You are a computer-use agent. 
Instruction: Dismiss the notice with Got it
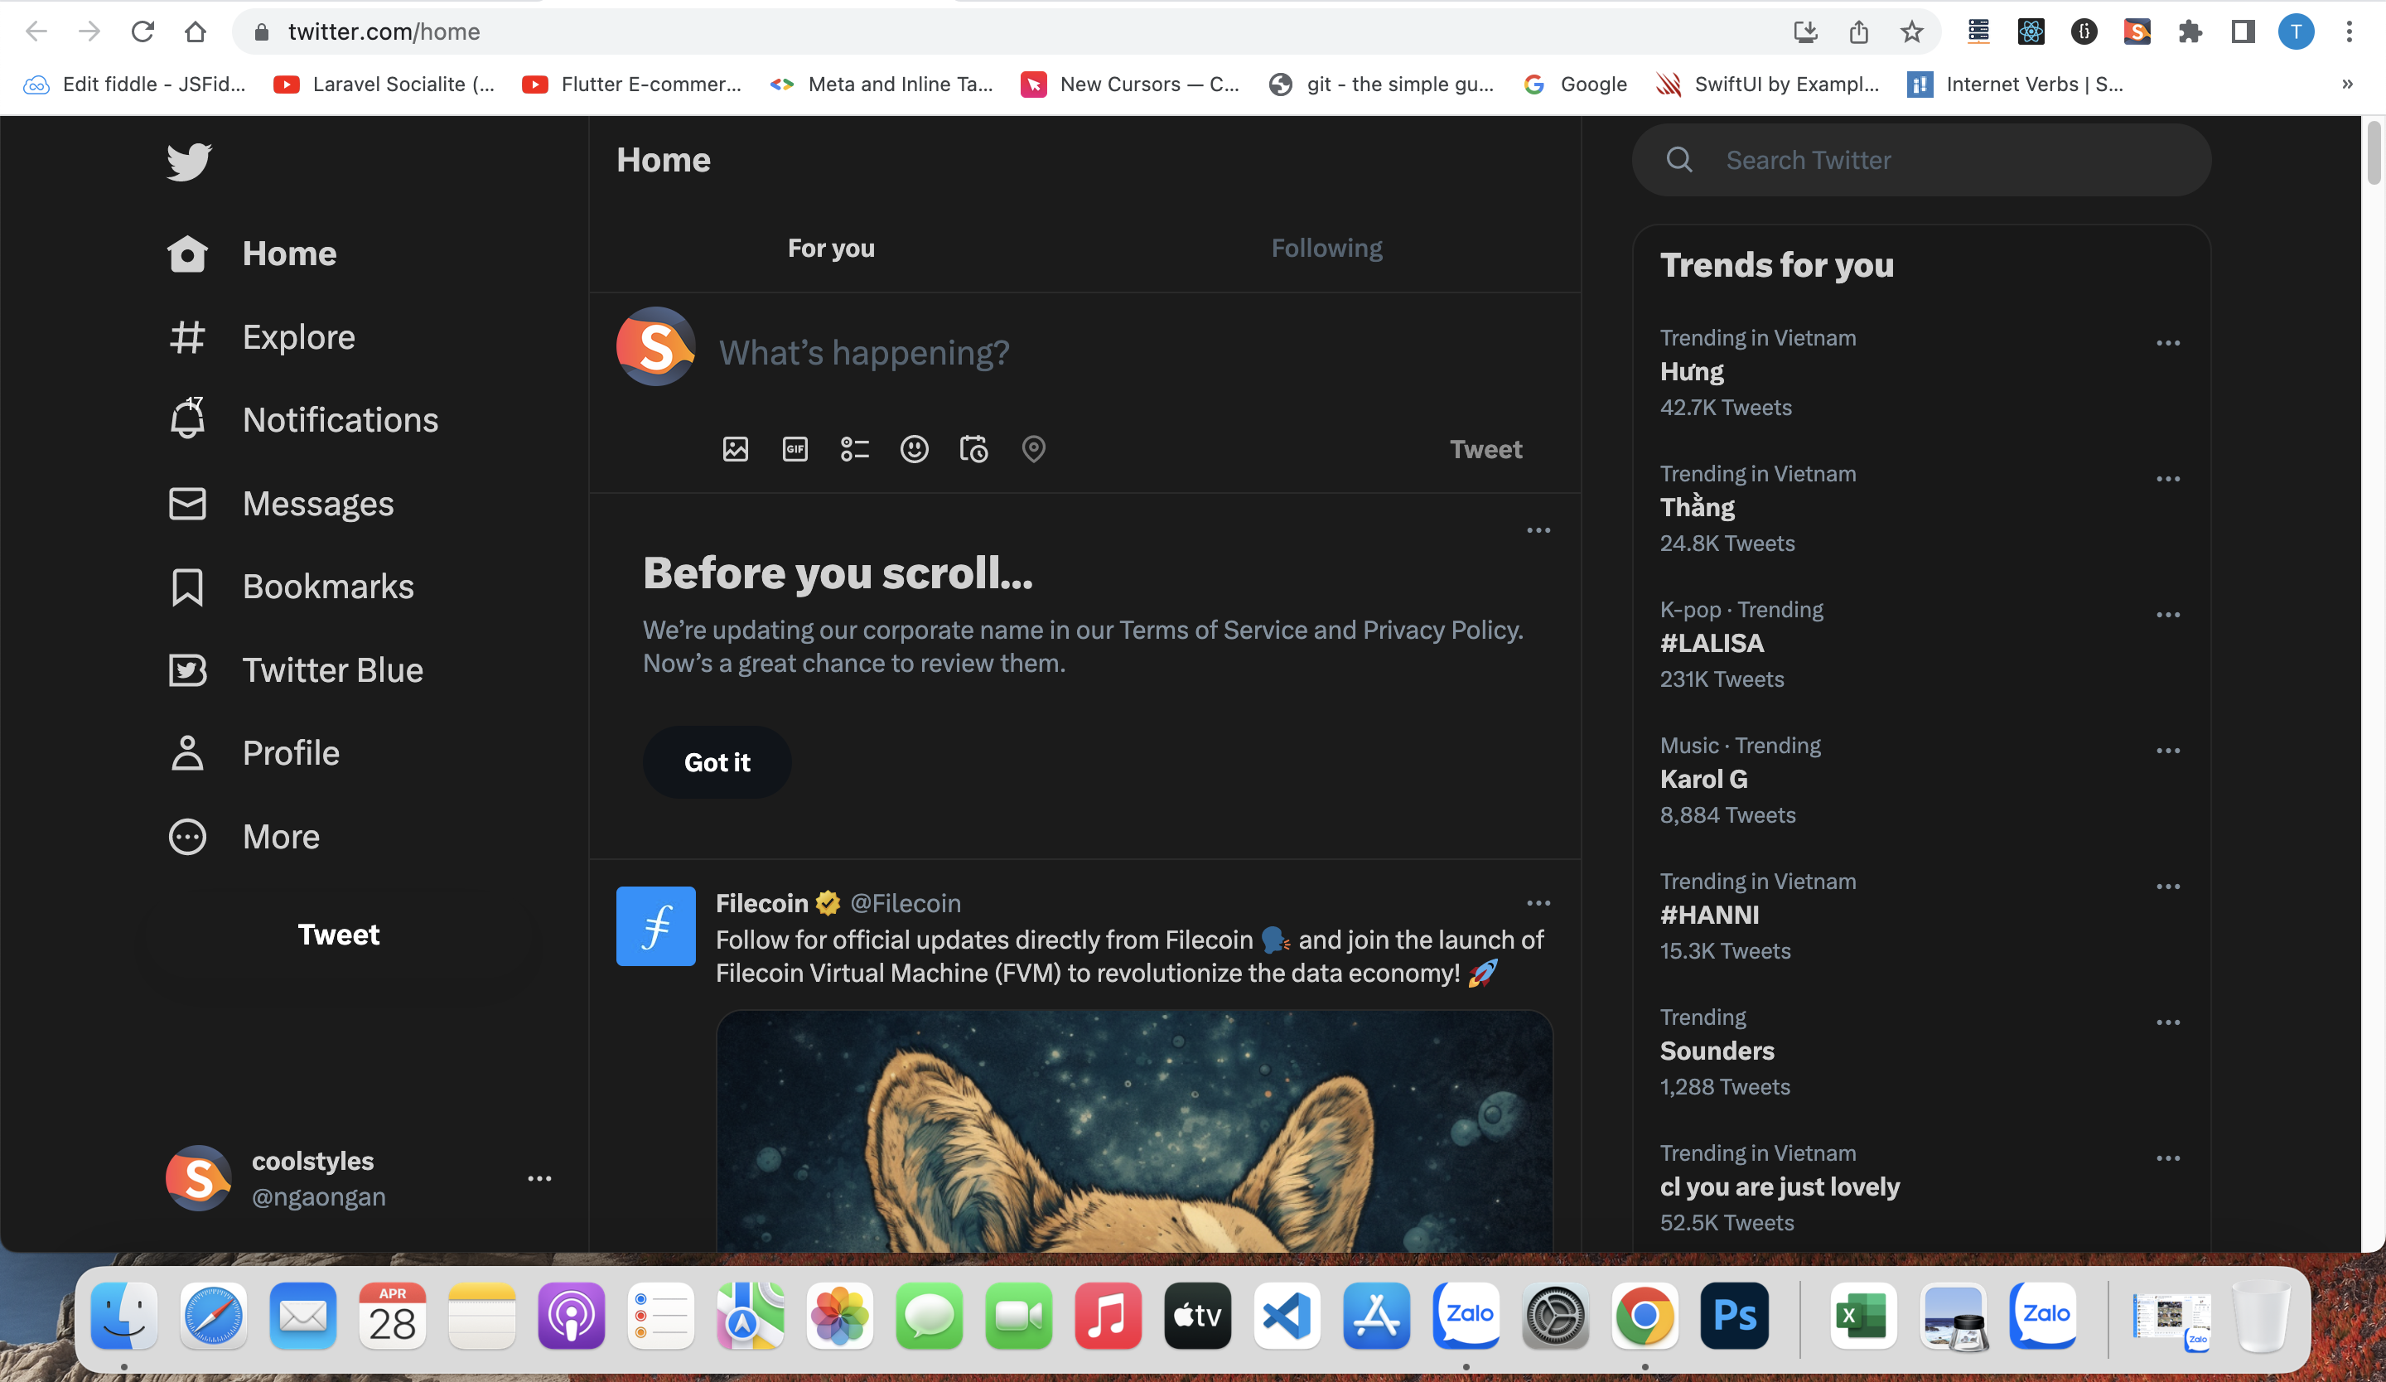click(717, 762)
